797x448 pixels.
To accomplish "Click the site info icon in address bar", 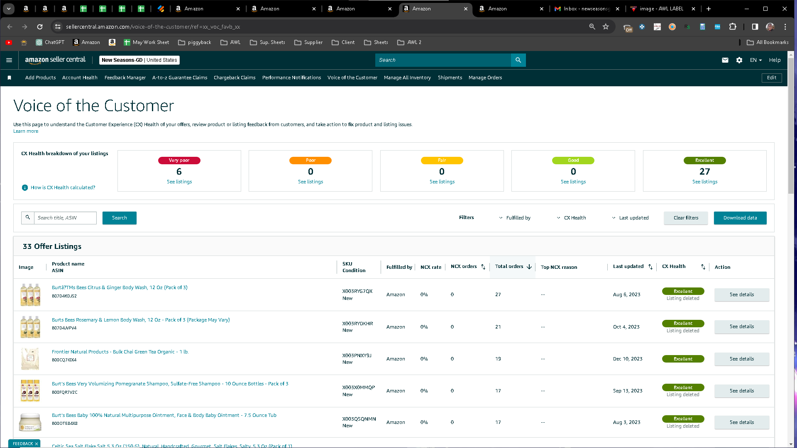I will (x=58, y=27).
